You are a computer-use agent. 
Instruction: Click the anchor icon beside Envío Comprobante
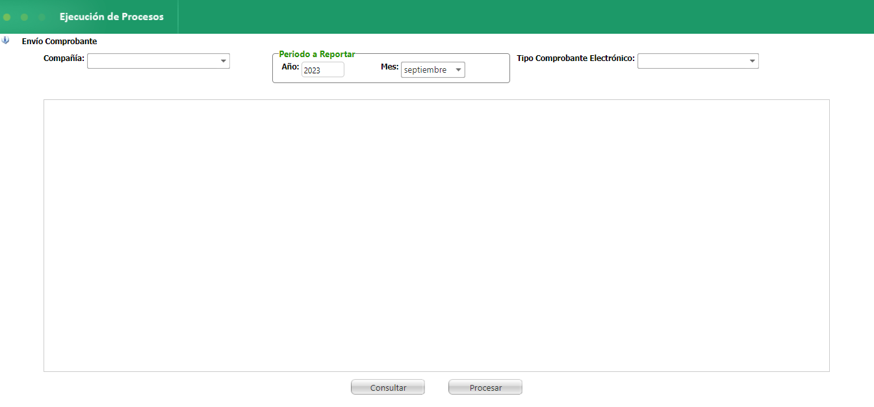[x=6, y=40]
